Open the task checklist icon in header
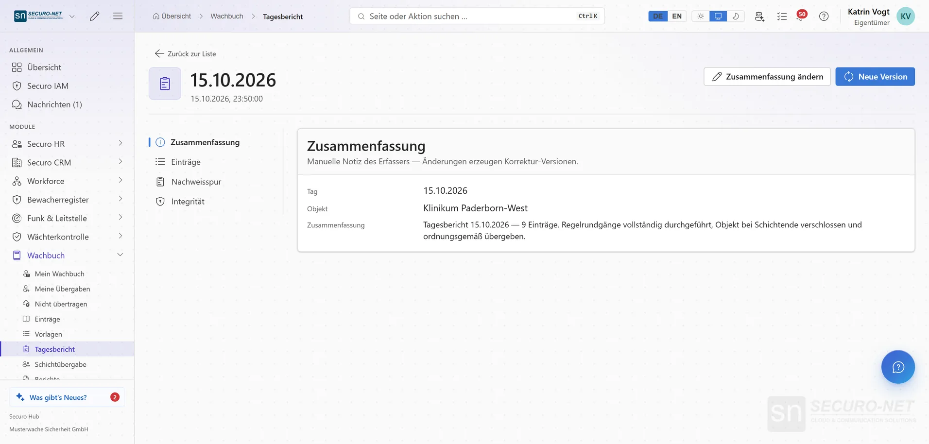The image size is (929, 444). [x=782, y=16]
